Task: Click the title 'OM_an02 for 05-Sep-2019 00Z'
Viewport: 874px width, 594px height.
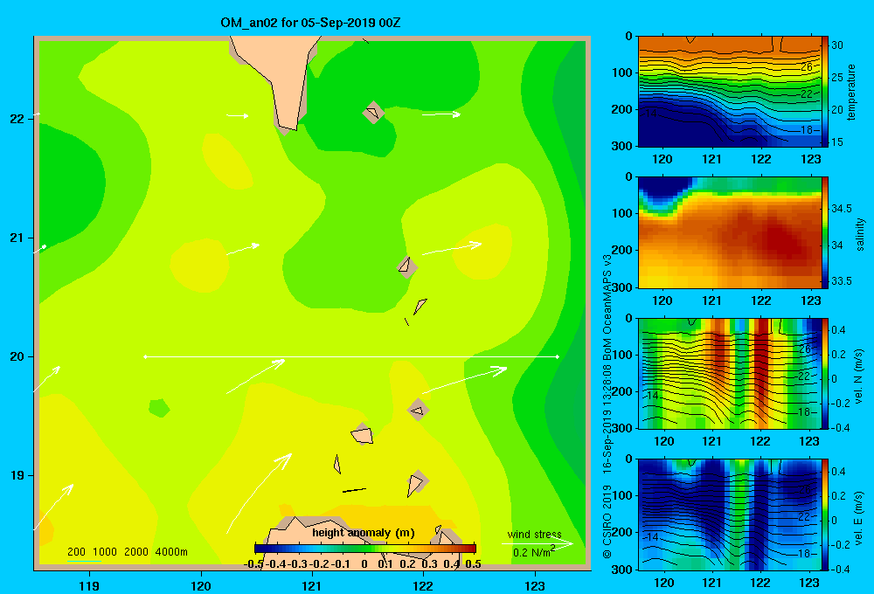Action: [310, 23]
